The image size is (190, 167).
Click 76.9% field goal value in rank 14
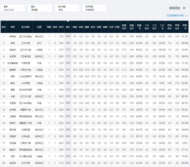pos(139,123)
